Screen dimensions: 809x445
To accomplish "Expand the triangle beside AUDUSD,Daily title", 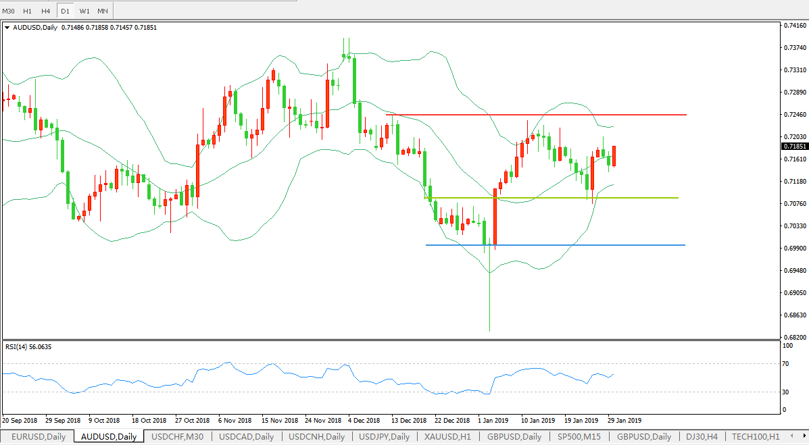I will 7,28.
